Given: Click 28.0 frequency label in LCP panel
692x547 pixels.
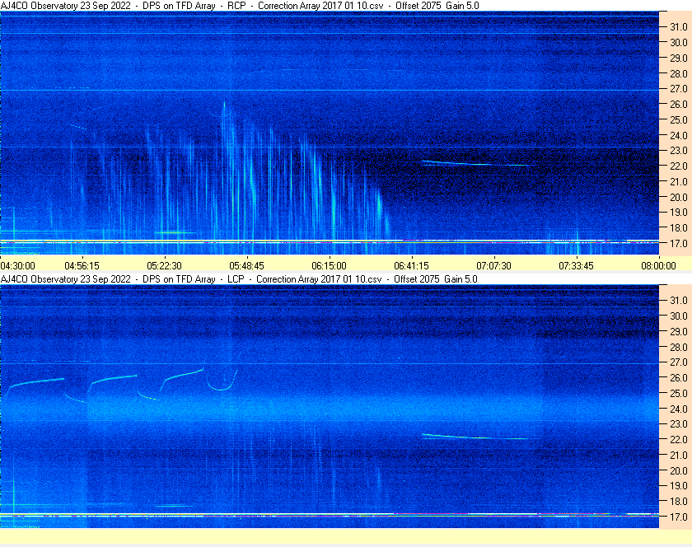Looking at the screenshot, I should pos(679,348).
